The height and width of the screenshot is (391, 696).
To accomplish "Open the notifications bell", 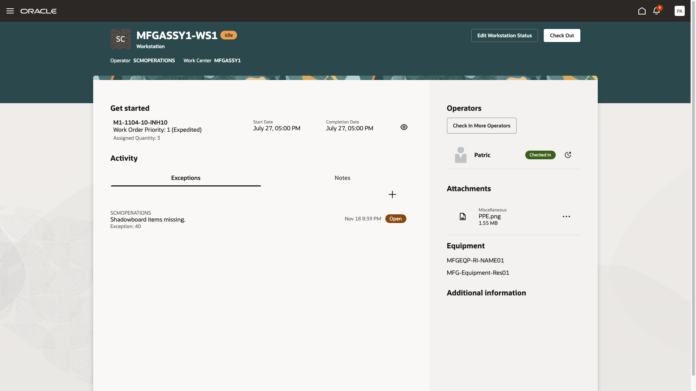I will coord(656,11).
